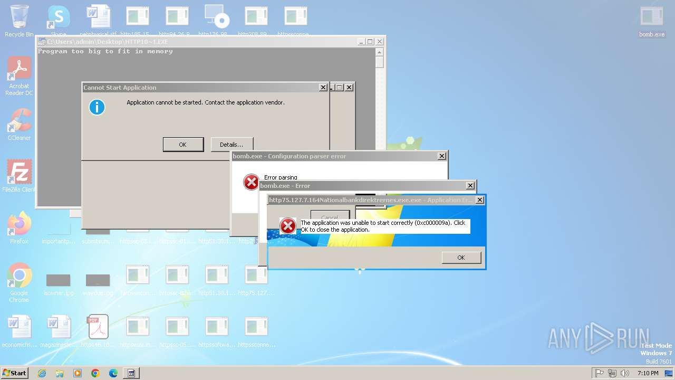Minimize the HTTP10~1.EXE console window
This screenshot has width=675, height=380.
(x=361, y=42)
